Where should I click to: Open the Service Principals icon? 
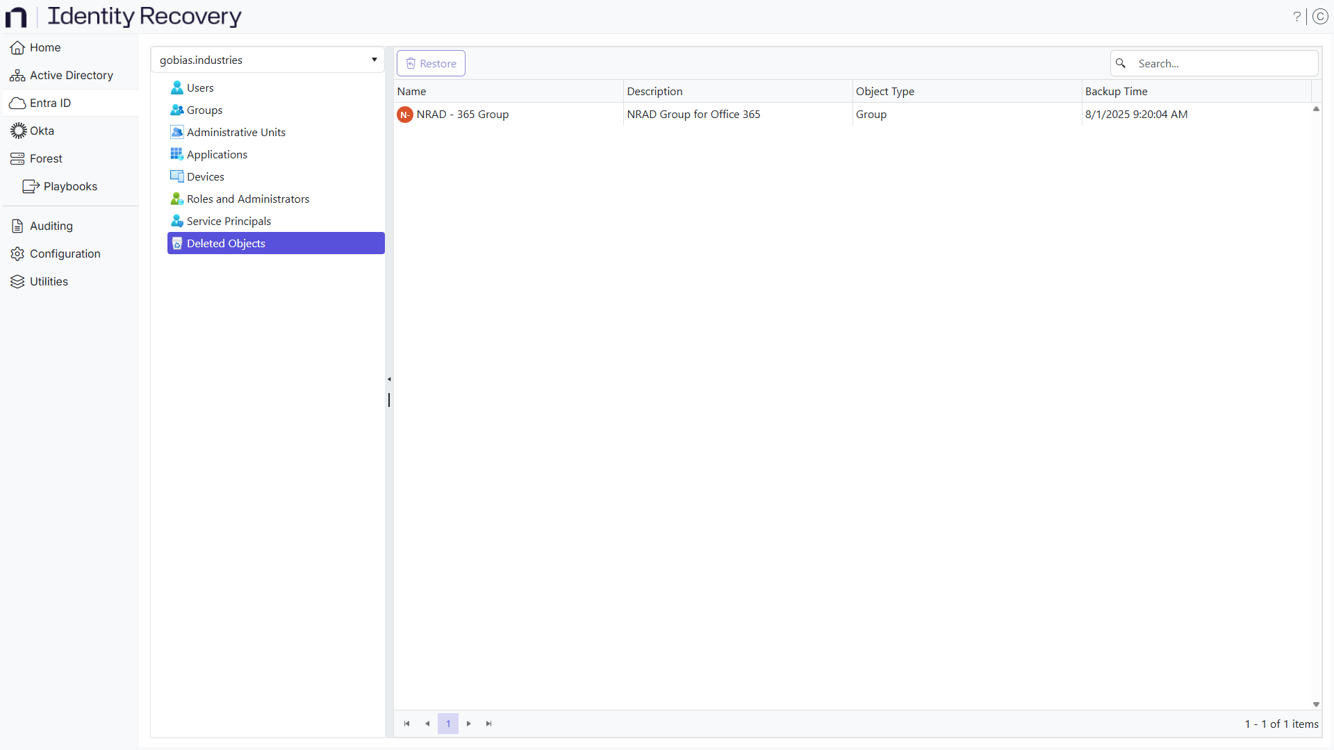177,221
